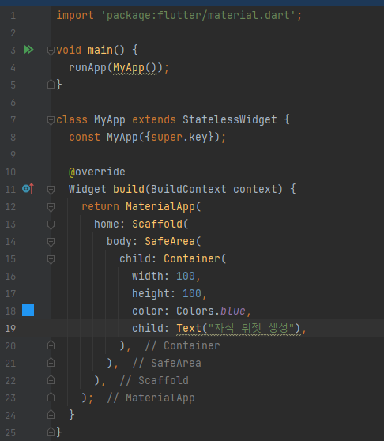The height and width of the screenshot is (441, 384).
Task: Click the void keyword on line 3
Action: pyautogui.click(x=69, y=50)
